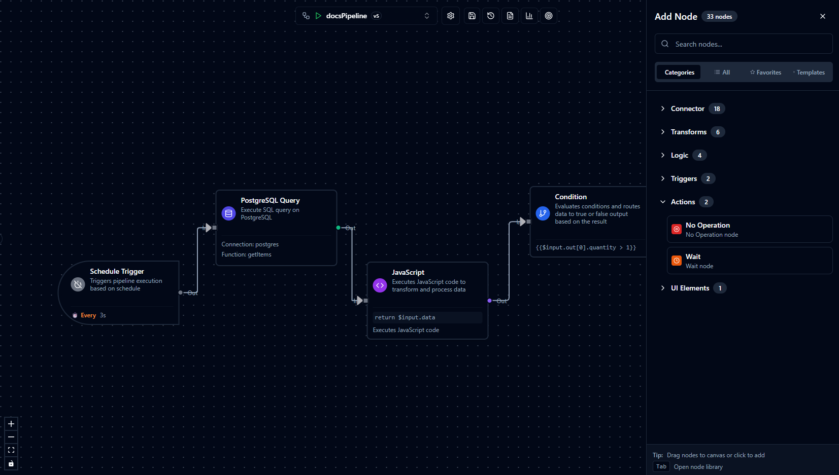Collapse the Actions category
839x475 pixels.
point(683,202)
